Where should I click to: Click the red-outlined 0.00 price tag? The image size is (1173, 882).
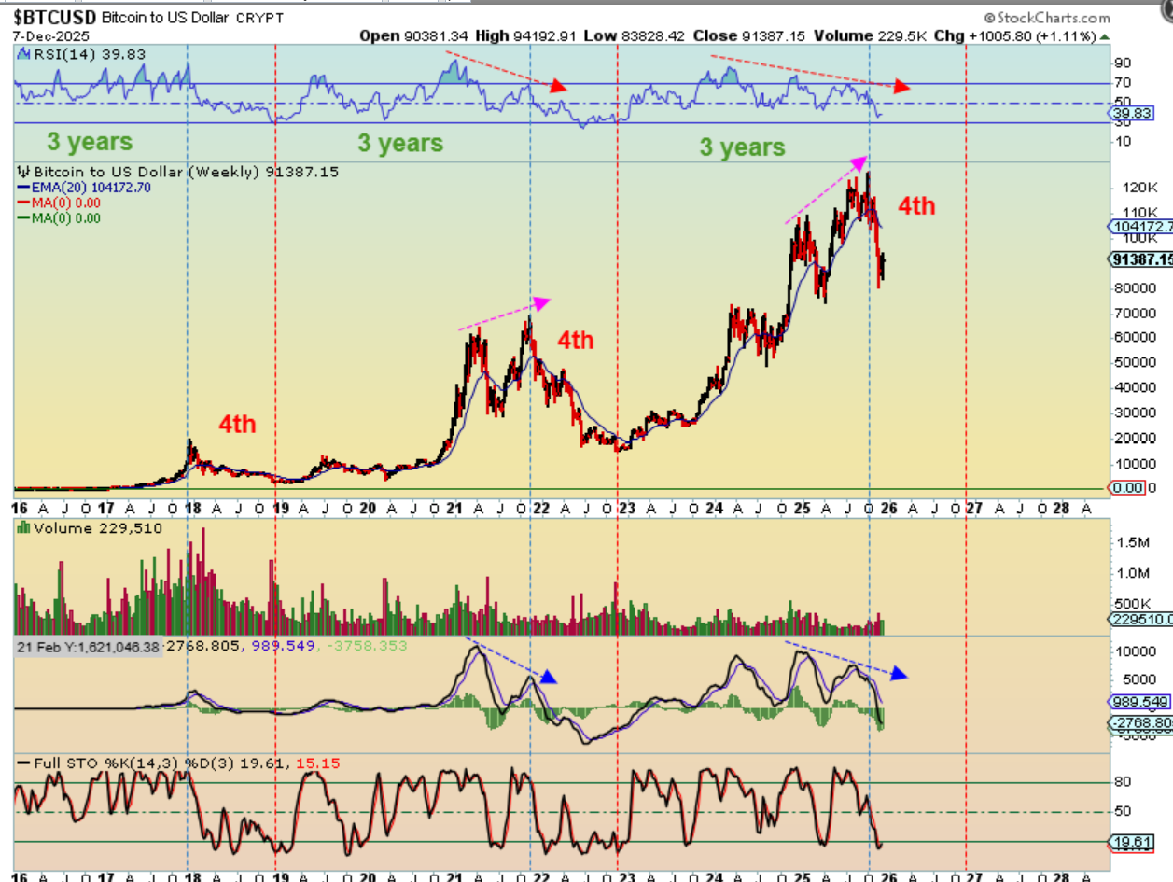click(x=1126, y=488)
